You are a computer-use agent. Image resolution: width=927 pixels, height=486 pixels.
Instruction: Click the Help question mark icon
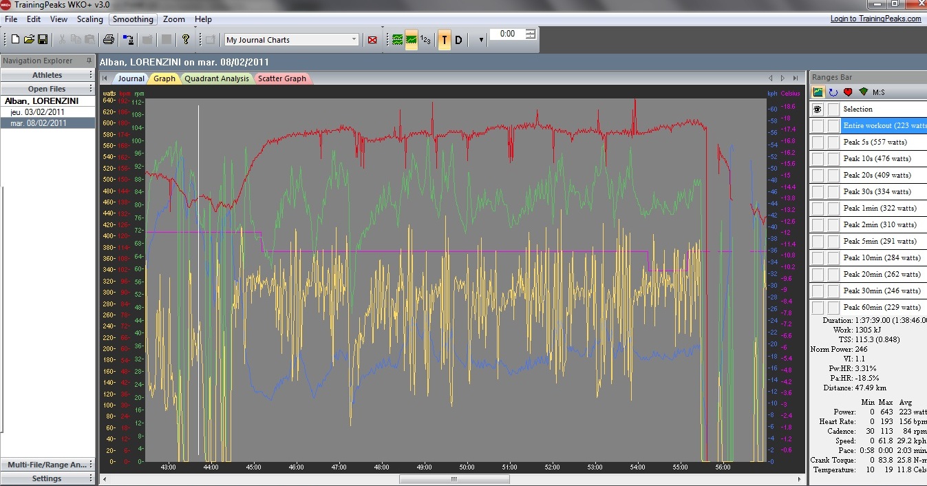[185, 40]
